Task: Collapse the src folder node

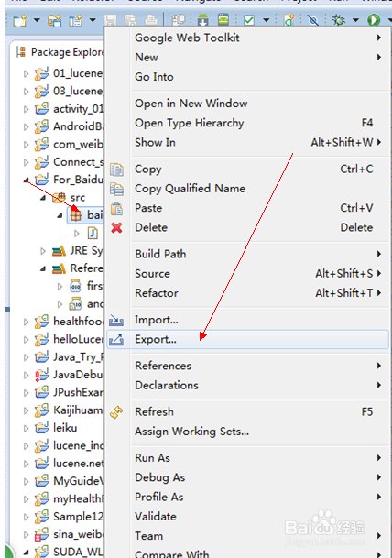Action: (43, 198)
